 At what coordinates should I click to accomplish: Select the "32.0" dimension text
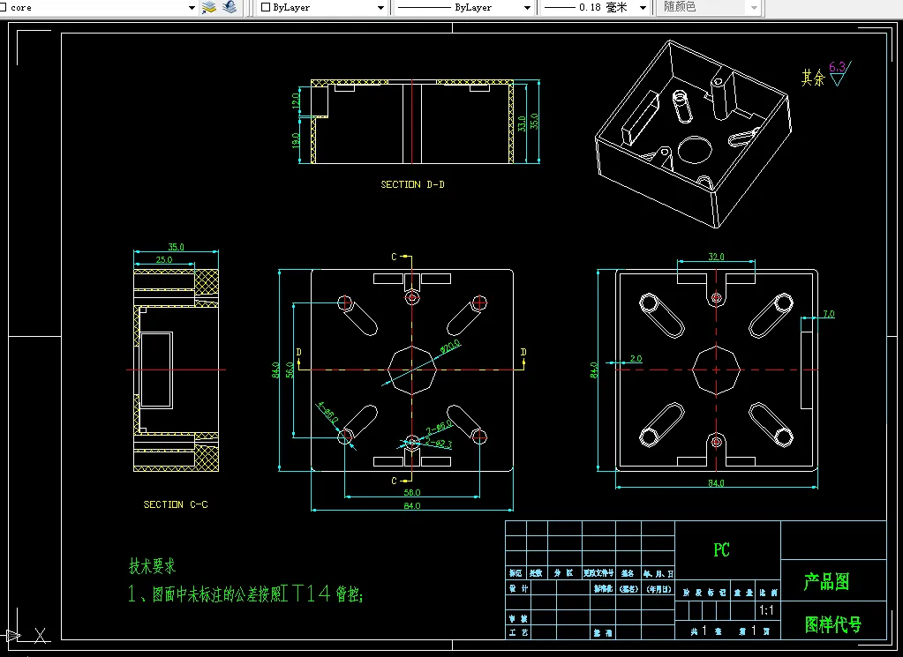[716, 257]
